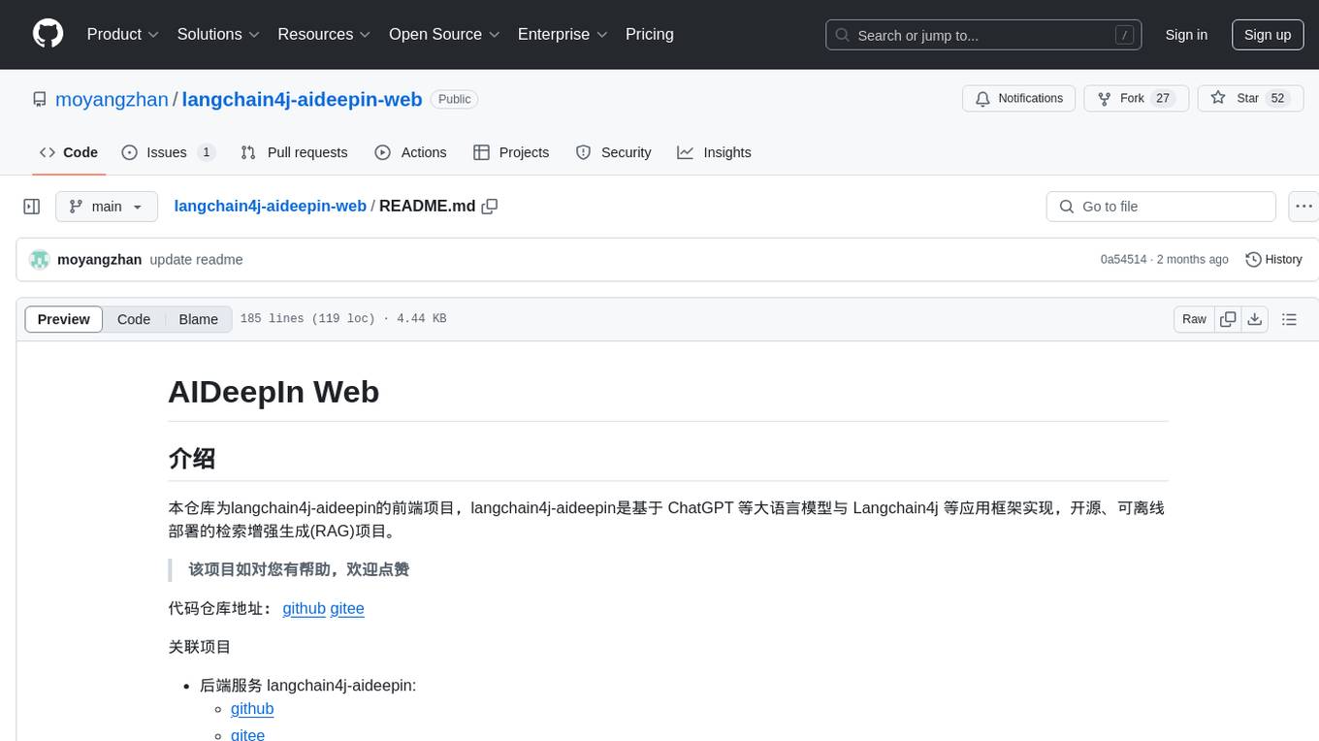
Task: Open the langchain4j-aideepin-web repository link
Action: pyautogui.click(x=302, y=99)
